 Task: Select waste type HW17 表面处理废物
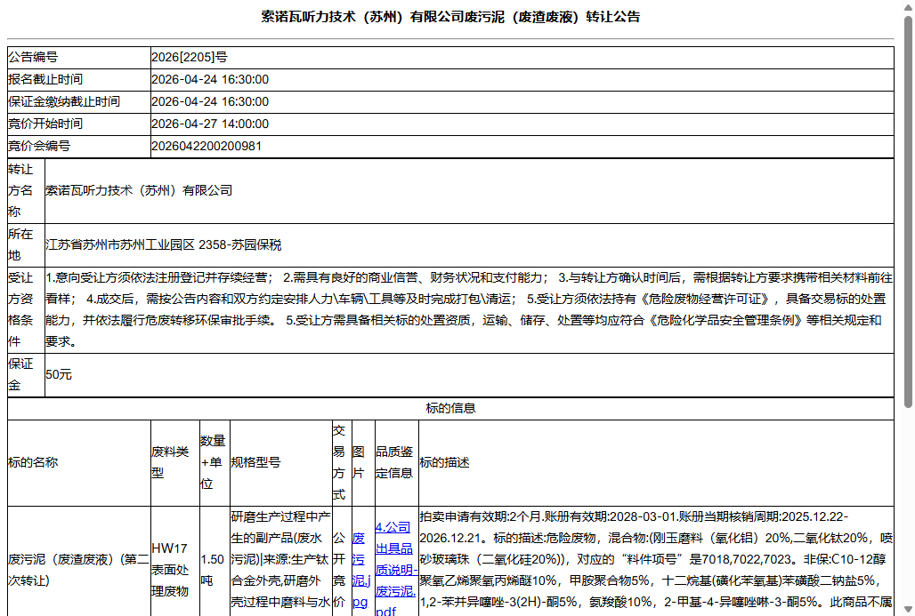pyautogui.click(x=170, y=570)
